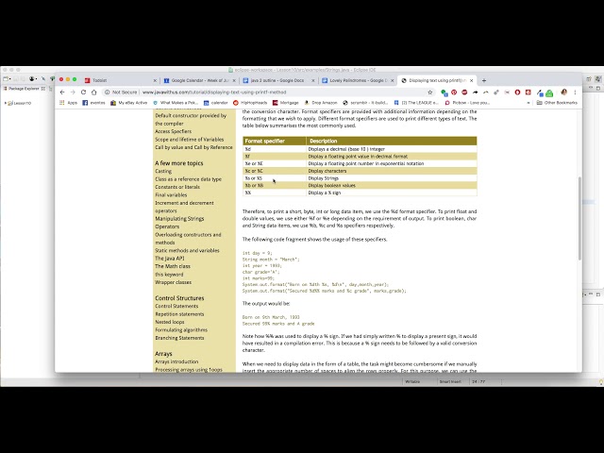Open Access Specifiers sidebar link
Screen dimensions: 604x453
point(174,131)
